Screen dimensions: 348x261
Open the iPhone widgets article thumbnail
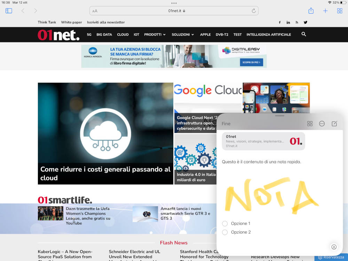tap(276, 98)
